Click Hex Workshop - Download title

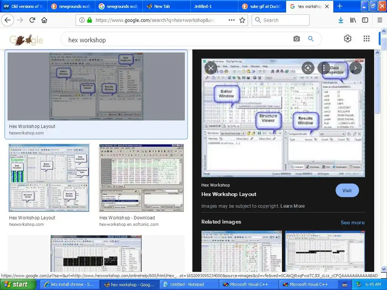(x=127, y=218)
